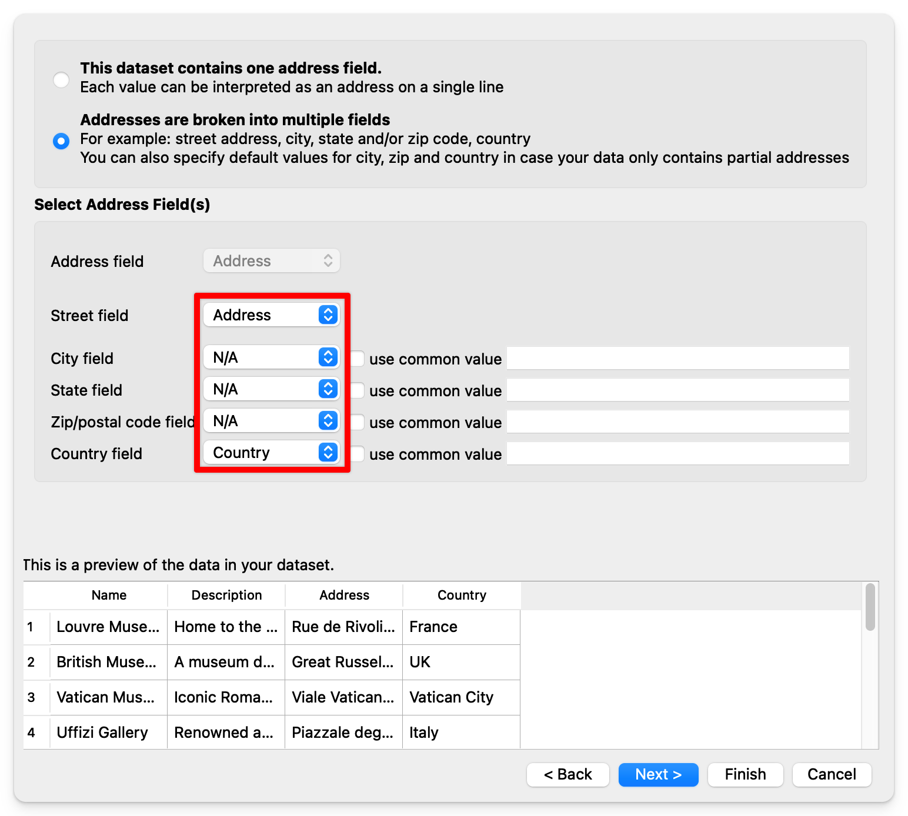Image resolution: width=908 pixels, height=816 pixels.
Task: Enable use common value for State
Action: pyautogui.click(x=358, y=390)
